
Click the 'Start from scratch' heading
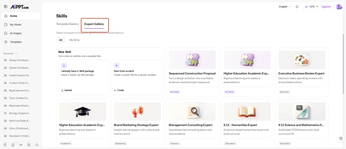click(124, 71)
